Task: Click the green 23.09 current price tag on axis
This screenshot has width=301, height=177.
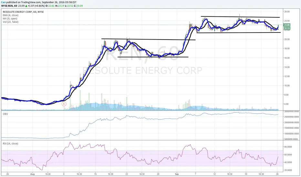Action: pyautogui.click(x=287, y=25)
